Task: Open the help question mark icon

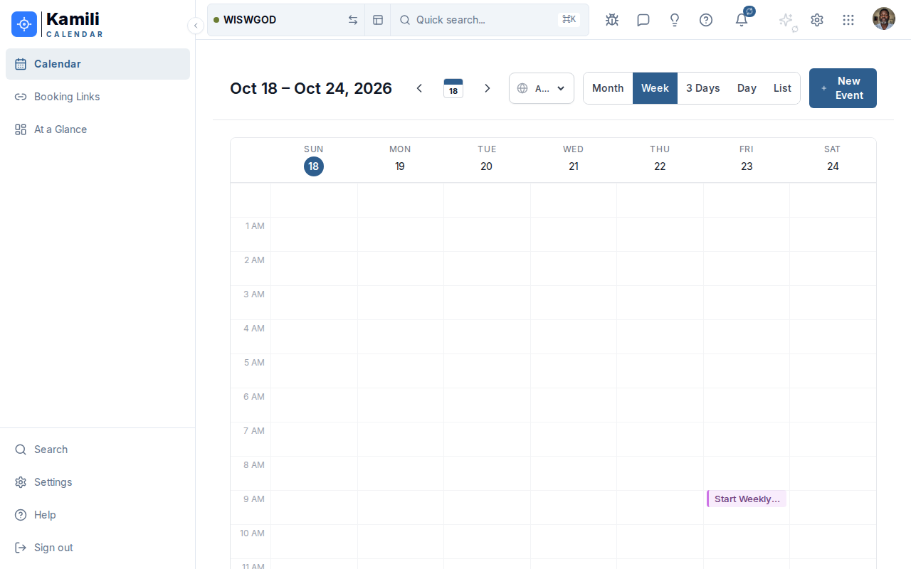Action: pyautogui.click(x=706, y=20)
